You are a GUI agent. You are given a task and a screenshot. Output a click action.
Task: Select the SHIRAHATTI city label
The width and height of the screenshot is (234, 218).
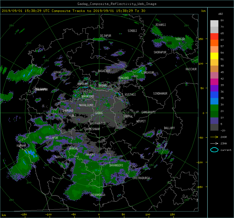[x=97, y=123]
